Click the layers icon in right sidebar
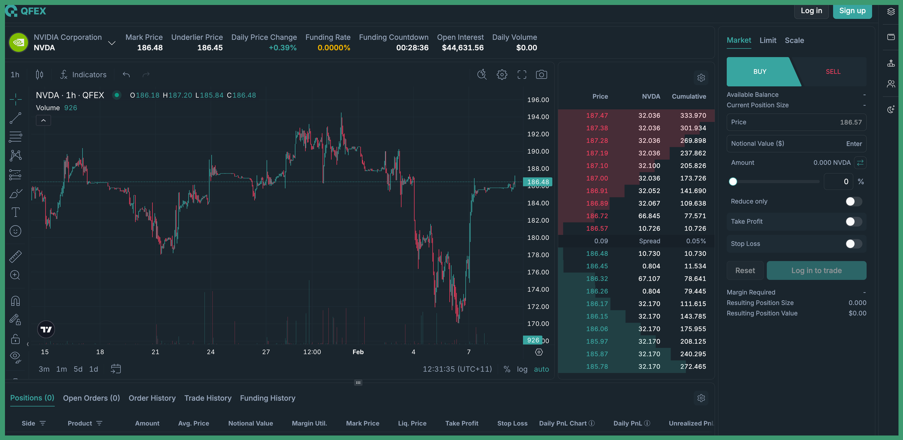 pyautogui.click(x=891, y=12)
